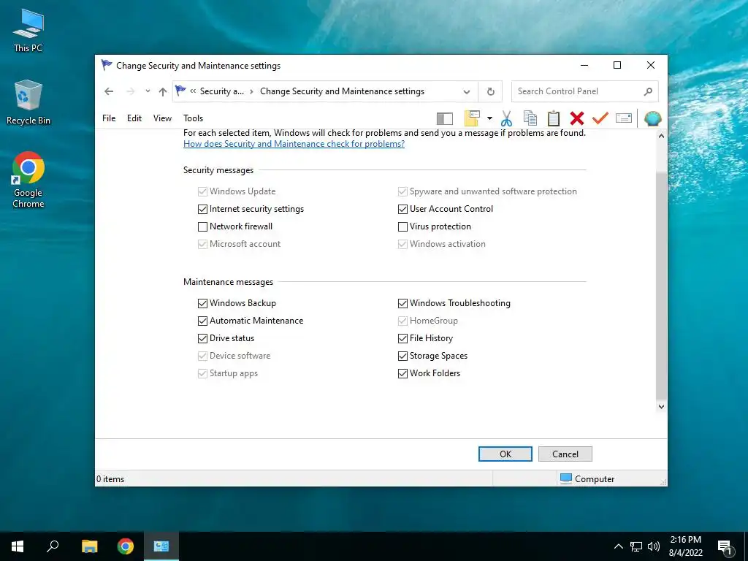Open File Explorer from taskbar

point(89,546)
